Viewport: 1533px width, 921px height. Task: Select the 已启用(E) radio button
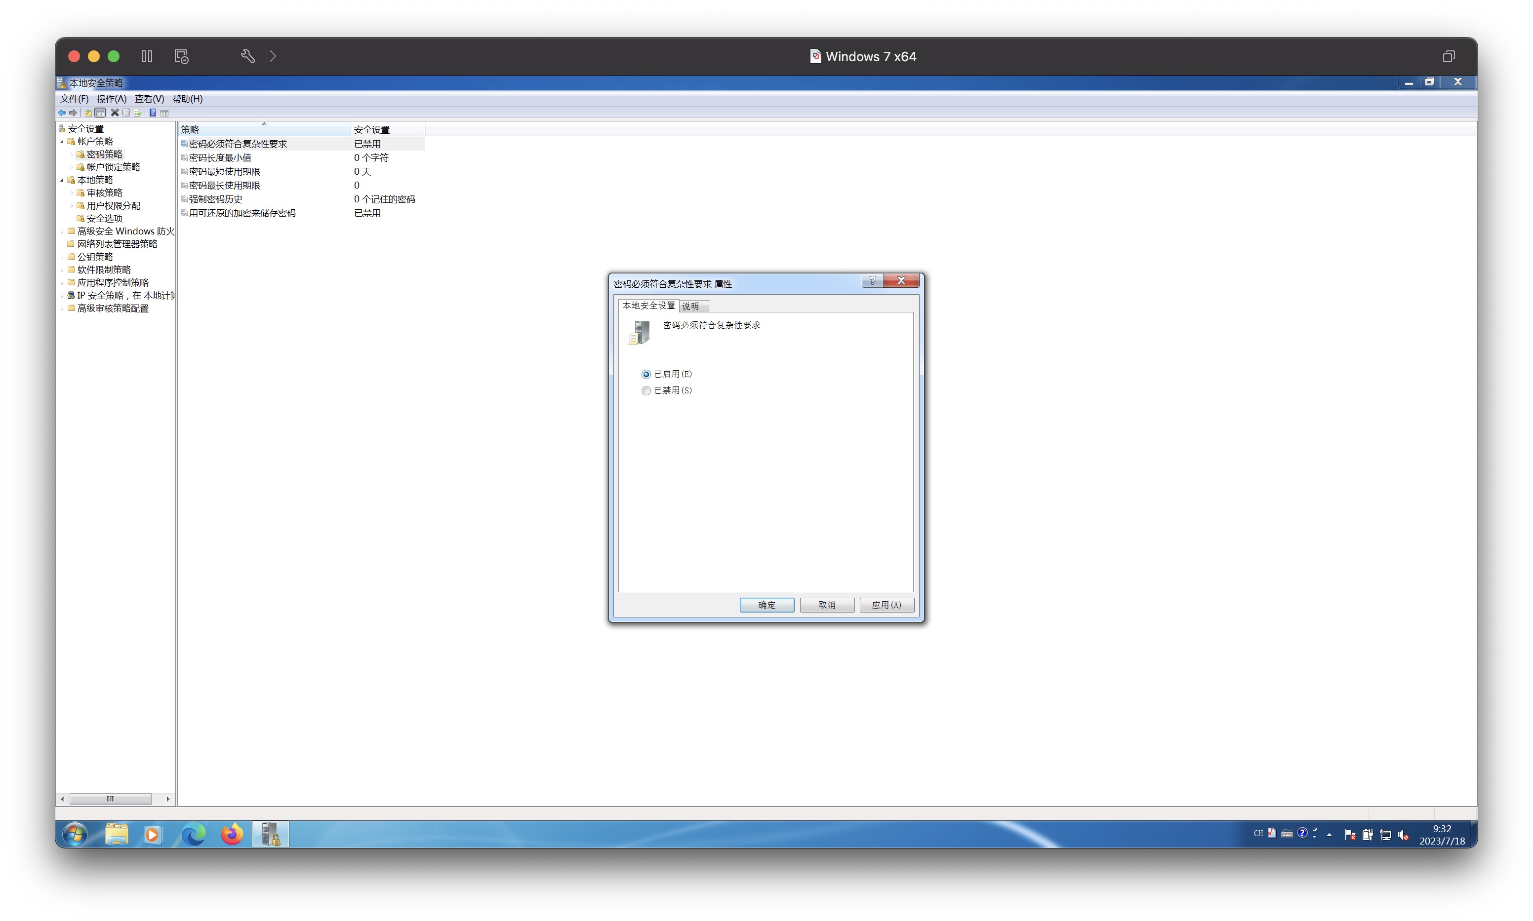point(645,374)
